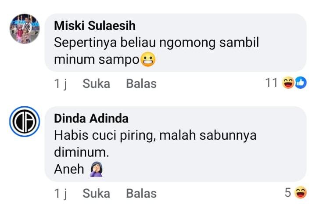316x206 pixels.
Task: Click the "1 j" timestamp under Dinda's comment
Action: [61, 193]
